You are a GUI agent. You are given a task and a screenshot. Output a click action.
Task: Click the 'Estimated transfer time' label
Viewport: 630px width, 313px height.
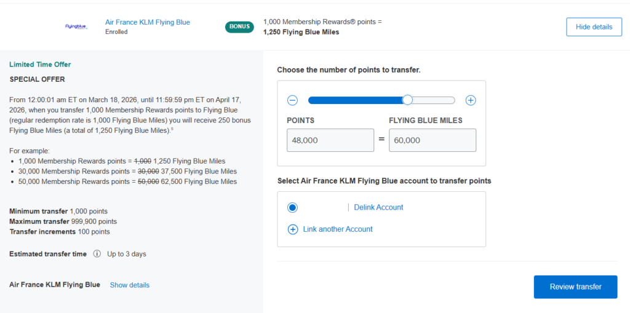tap(48, 254)
